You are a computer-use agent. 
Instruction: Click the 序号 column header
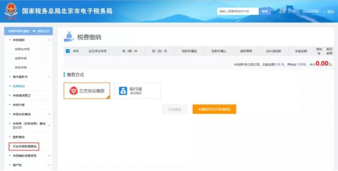coord(76,51)
